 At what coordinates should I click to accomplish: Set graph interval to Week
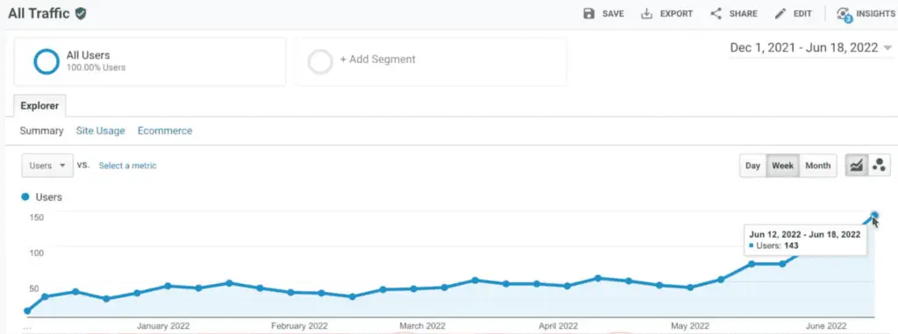coord(782,166)
